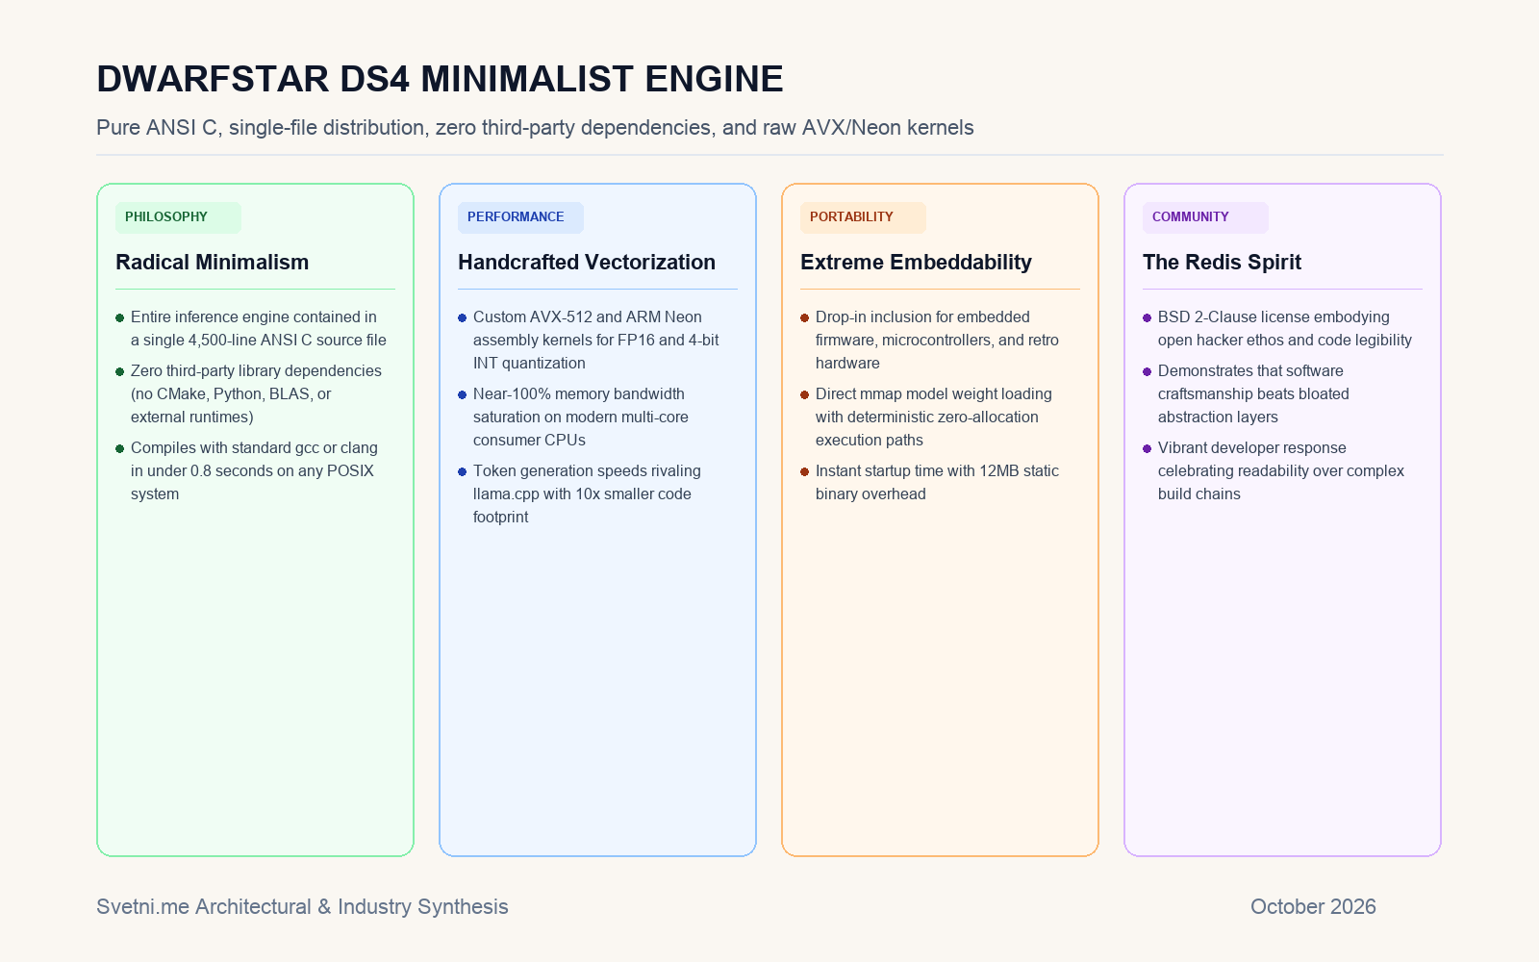Image resolution: width=1539 pixels, height=962 pixels.
Task: Click the PHILOSOPHY tag badge
Action: click(x=178, y=217)
